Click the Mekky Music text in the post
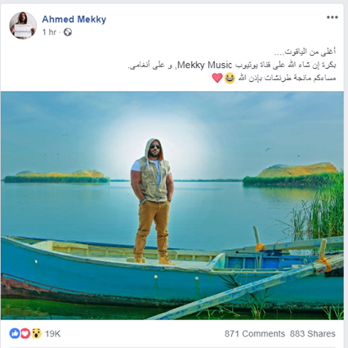This screenshot has height=348, width=348. coord(204,65)
